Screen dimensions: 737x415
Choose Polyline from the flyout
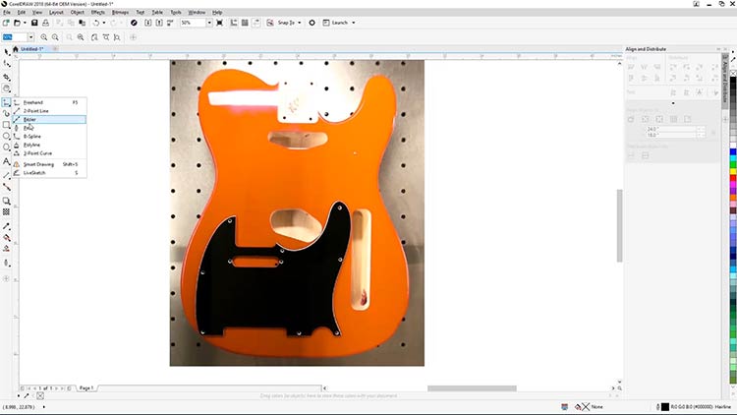[49, 145]
